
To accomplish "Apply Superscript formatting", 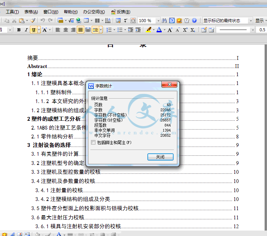I will [185, 30].
